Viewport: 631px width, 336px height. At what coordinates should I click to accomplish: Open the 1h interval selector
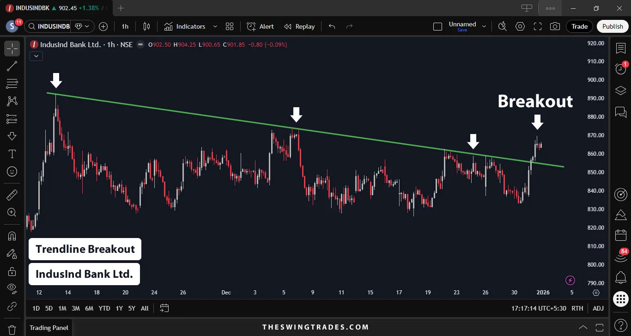(125, 26)
